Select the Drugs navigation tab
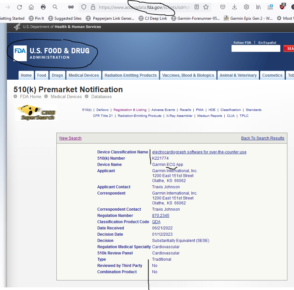This screenshot has width=294, height=290. pos(57,75)
